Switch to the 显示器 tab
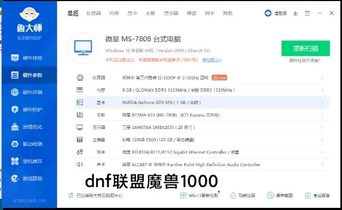Screen dimensions: 342x210 171,13
